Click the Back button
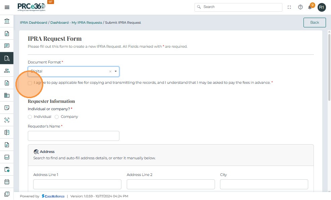The height and width of the screenshot is (200, 331). tap(315, 22)
